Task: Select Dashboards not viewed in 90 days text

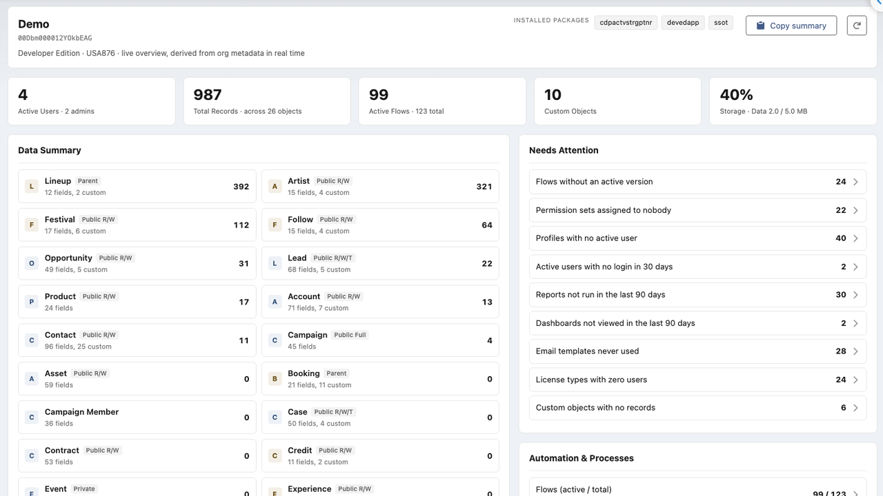Action: (x=615, y=323)
